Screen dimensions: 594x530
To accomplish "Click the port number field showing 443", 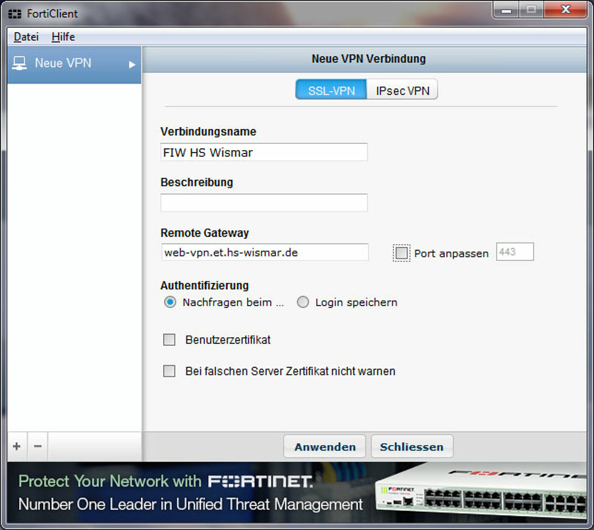I will click(515, 252).
